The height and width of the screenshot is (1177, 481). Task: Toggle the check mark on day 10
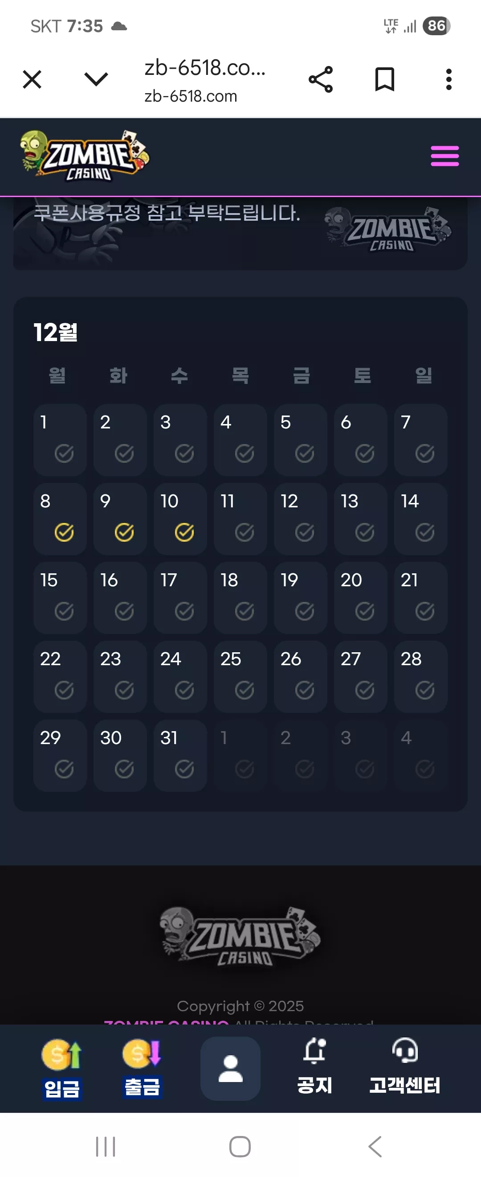pos(184,532)
